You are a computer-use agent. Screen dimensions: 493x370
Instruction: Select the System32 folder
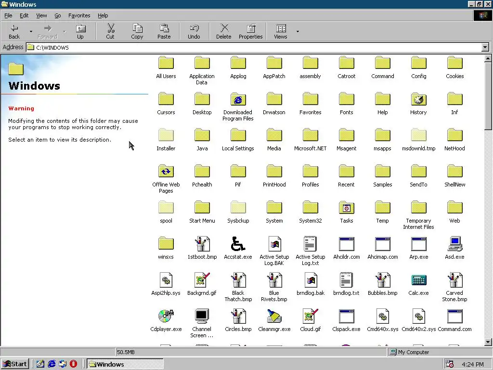click(x=311, y=212)
